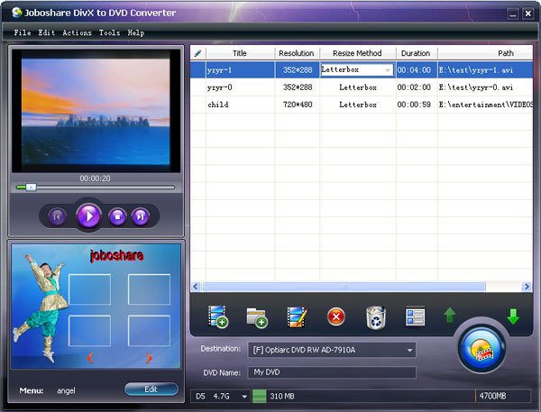Screen dimensions: 541x412
Task: Move item up with green arrow
Action: tap(450, 315)
